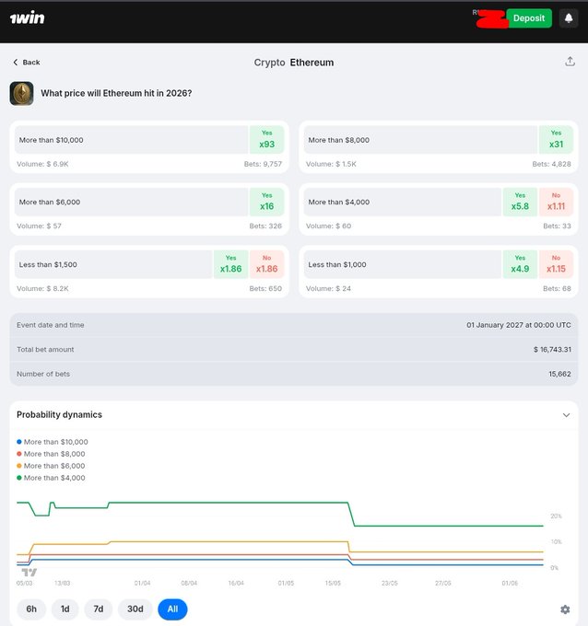Select the All chart range

coord(172,609)
